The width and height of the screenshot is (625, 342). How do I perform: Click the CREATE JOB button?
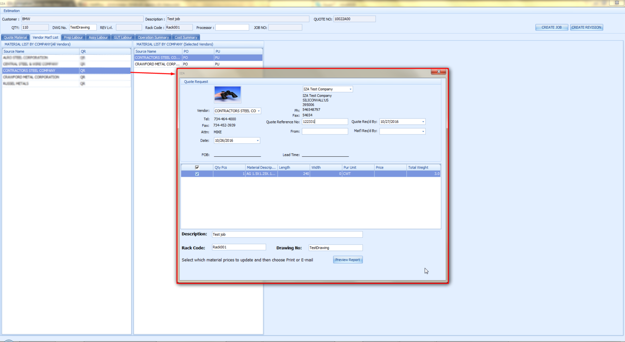(551, 28)
